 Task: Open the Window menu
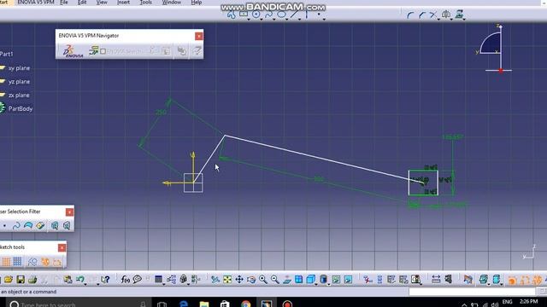tap(171, 3)
